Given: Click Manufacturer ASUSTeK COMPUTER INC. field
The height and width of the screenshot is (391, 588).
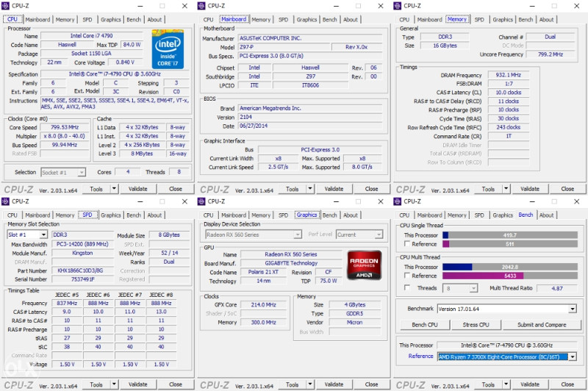Looking at the screenshot, I should pyautogui.click(x=310, y=38).
